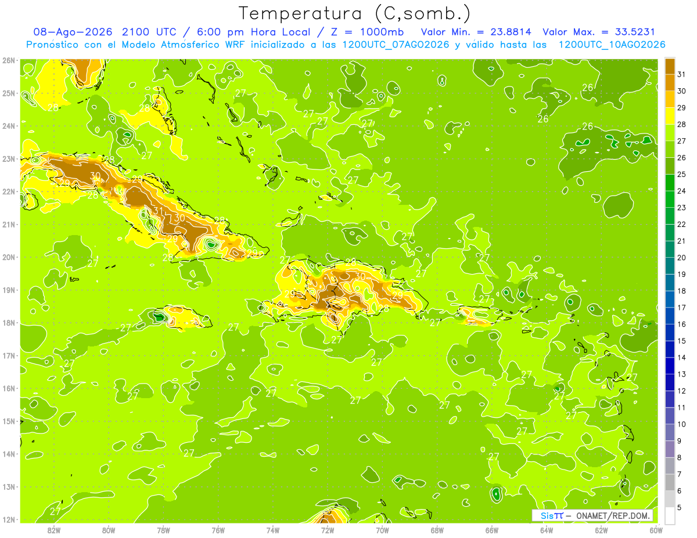Click the legend color band between 28 and 29
Screen dimensions: 697x538
coord(670,116)
